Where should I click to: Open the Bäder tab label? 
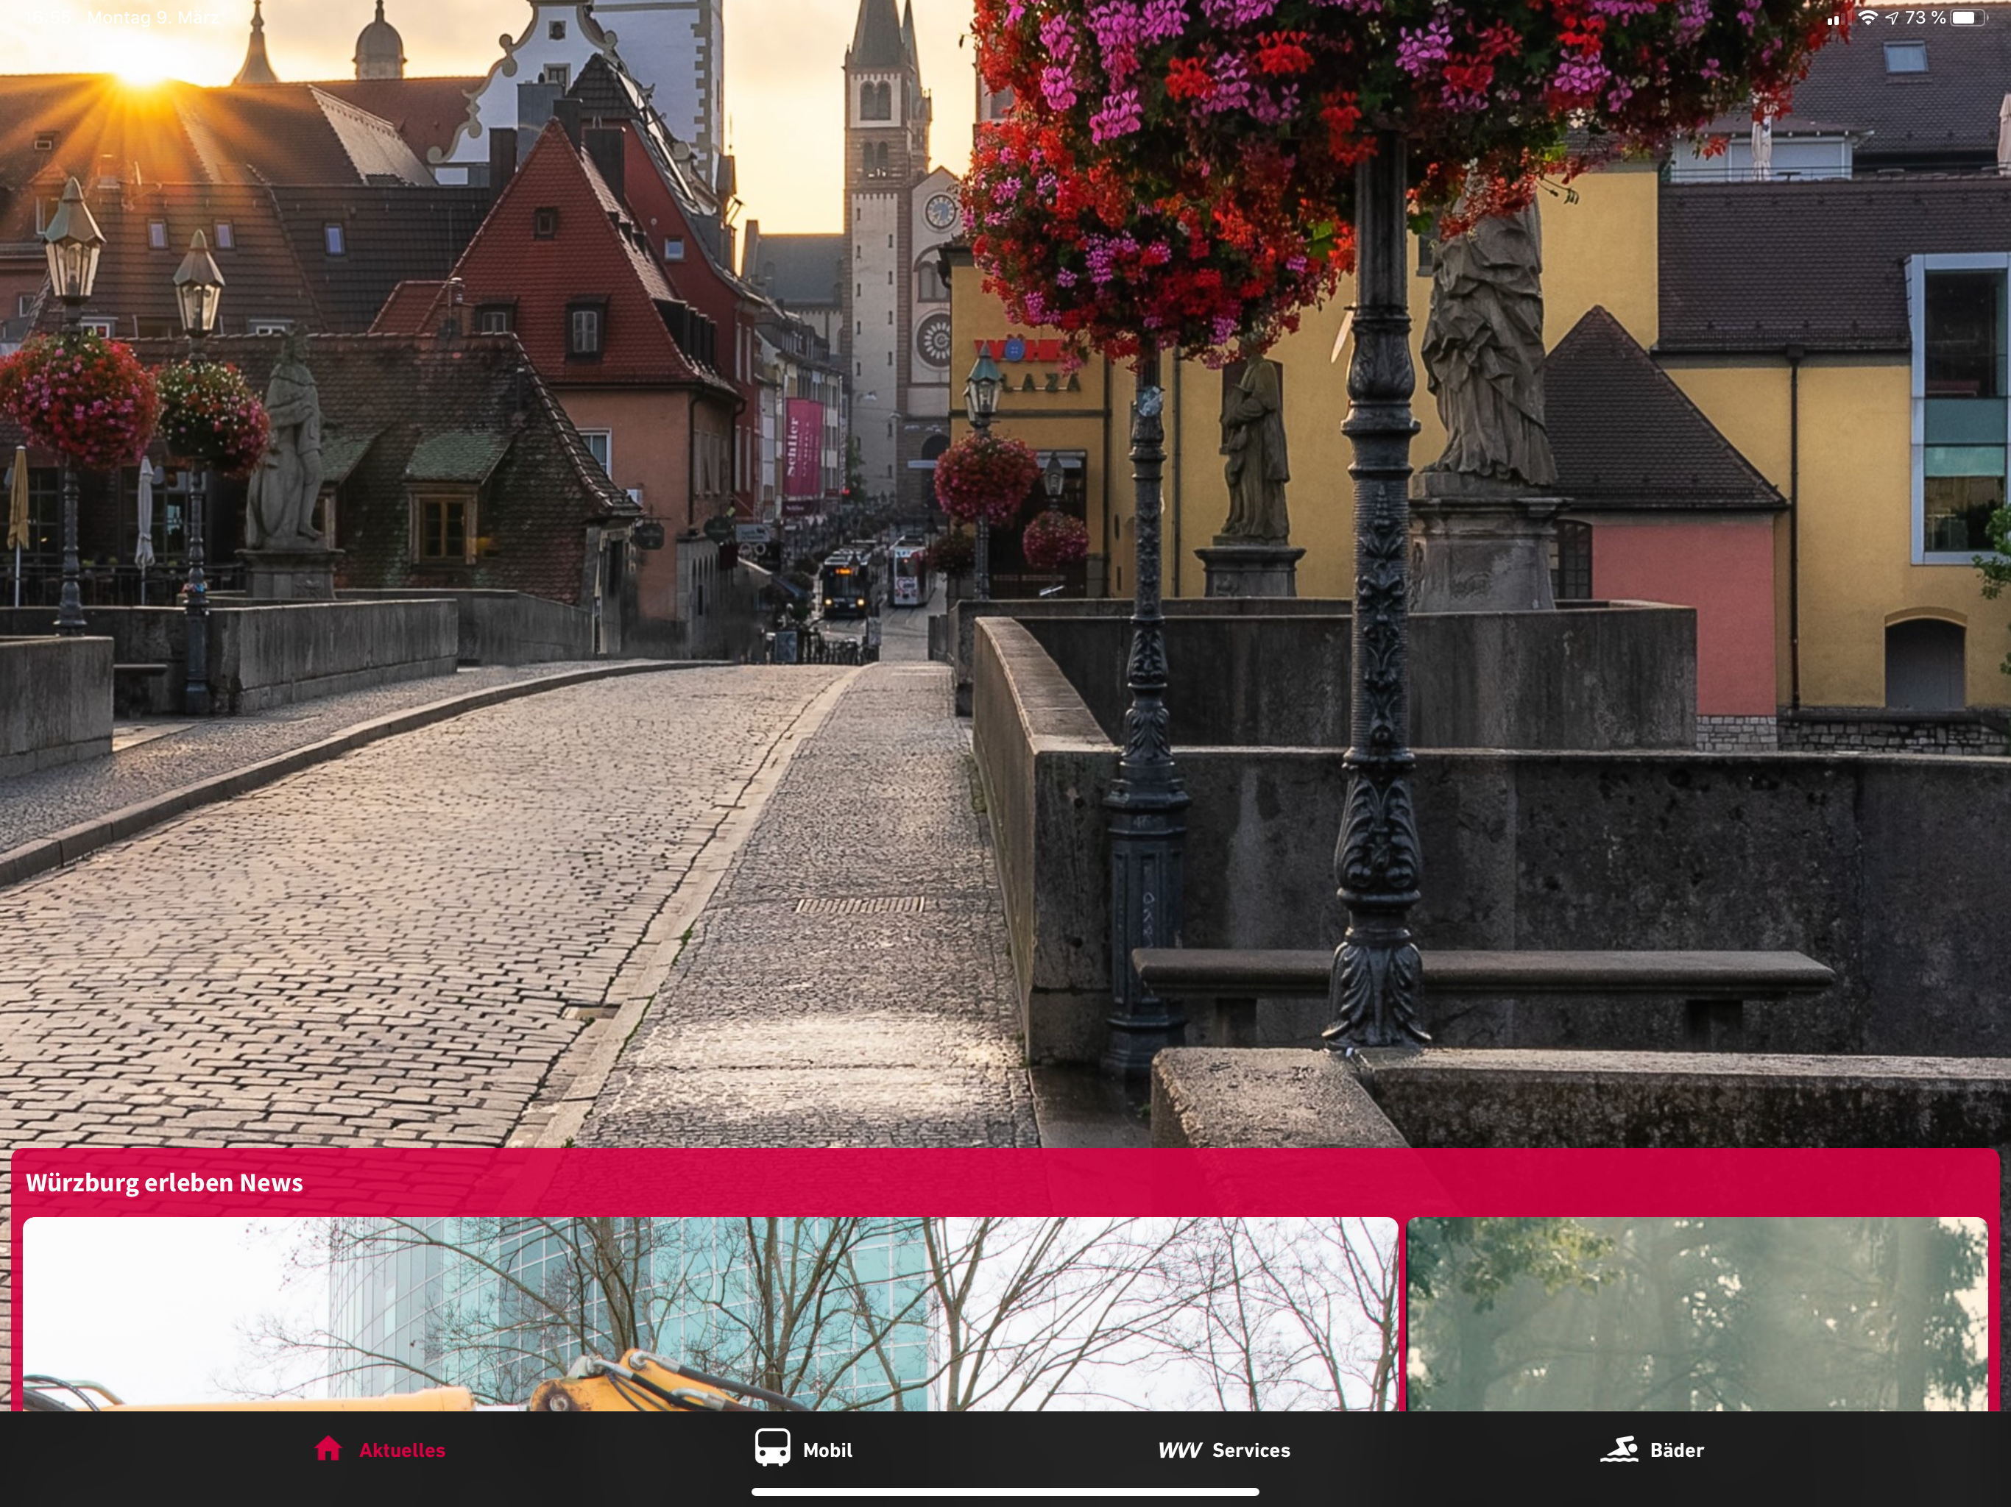(x=1676, y=1450)
